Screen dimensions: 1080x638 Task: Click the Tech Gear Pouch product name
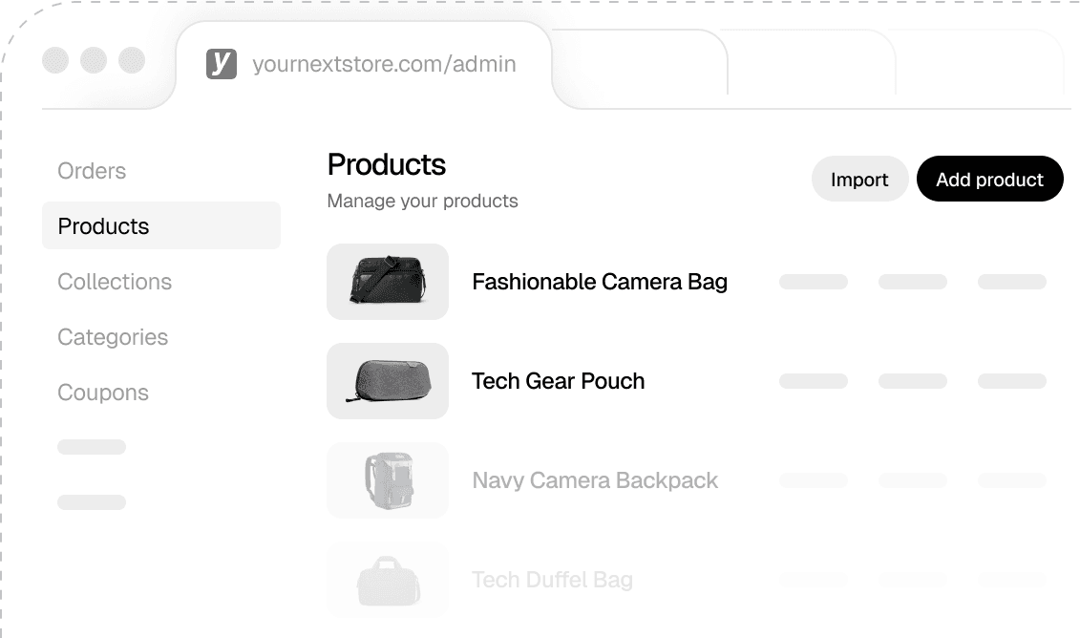point(558,381)
